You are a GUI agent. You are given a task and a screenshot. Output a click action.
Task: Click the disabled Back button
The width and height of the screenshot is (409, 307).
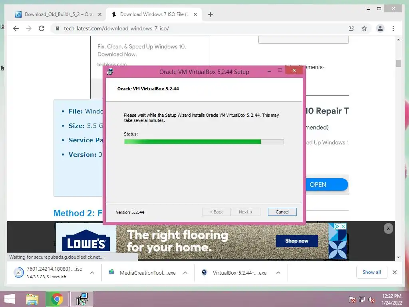[x=216, y=212]
